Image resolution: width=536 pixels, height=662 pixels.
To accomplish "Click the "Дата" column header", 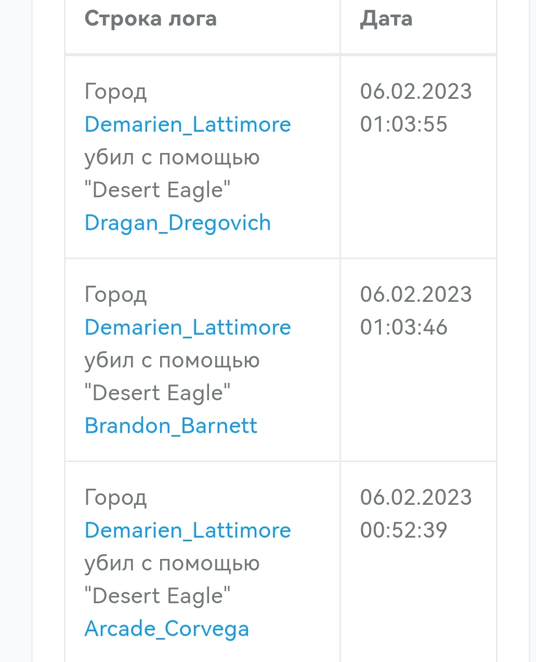I will click(386, 19).
